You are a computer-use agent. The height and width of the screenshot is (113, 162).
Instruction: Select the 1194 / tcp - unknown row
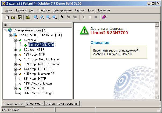(x=38, y=83)
